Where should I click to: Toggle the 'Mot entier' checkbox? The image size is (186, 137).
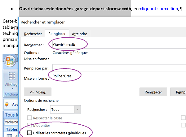pyautogui.click(x=29, y=125)
